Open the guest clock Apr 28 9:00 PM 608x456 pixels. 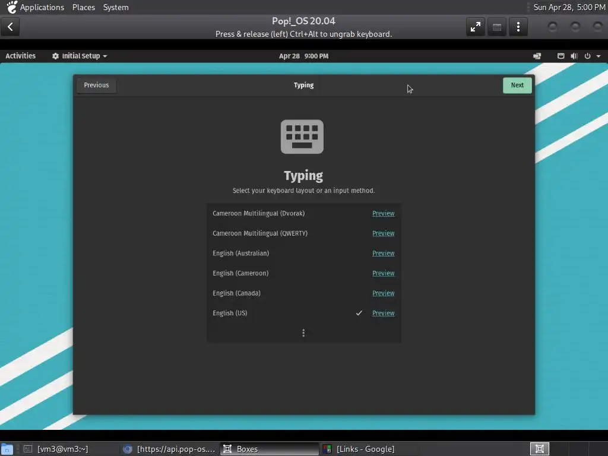(303, 56)
